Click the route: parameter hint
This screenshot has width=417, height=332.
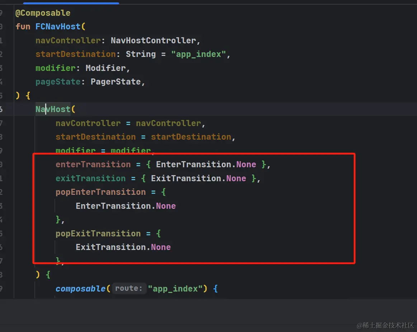pyautogui.click(x=129, y=288)
